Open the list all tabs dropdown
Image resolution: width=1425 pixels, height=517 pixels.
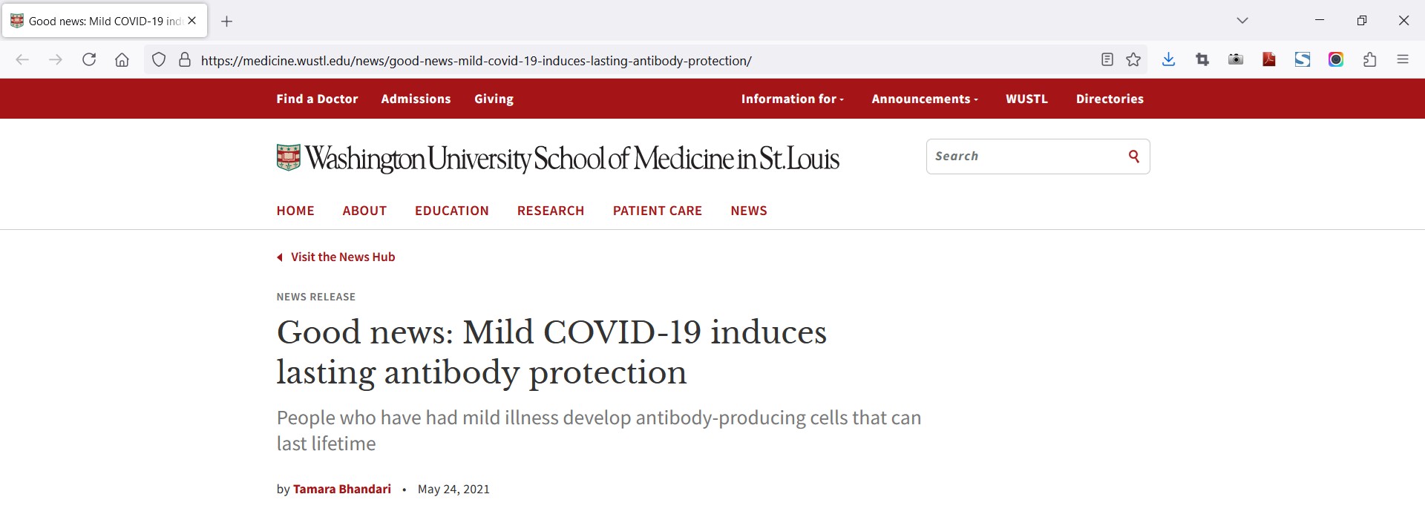pos(1242,21)
